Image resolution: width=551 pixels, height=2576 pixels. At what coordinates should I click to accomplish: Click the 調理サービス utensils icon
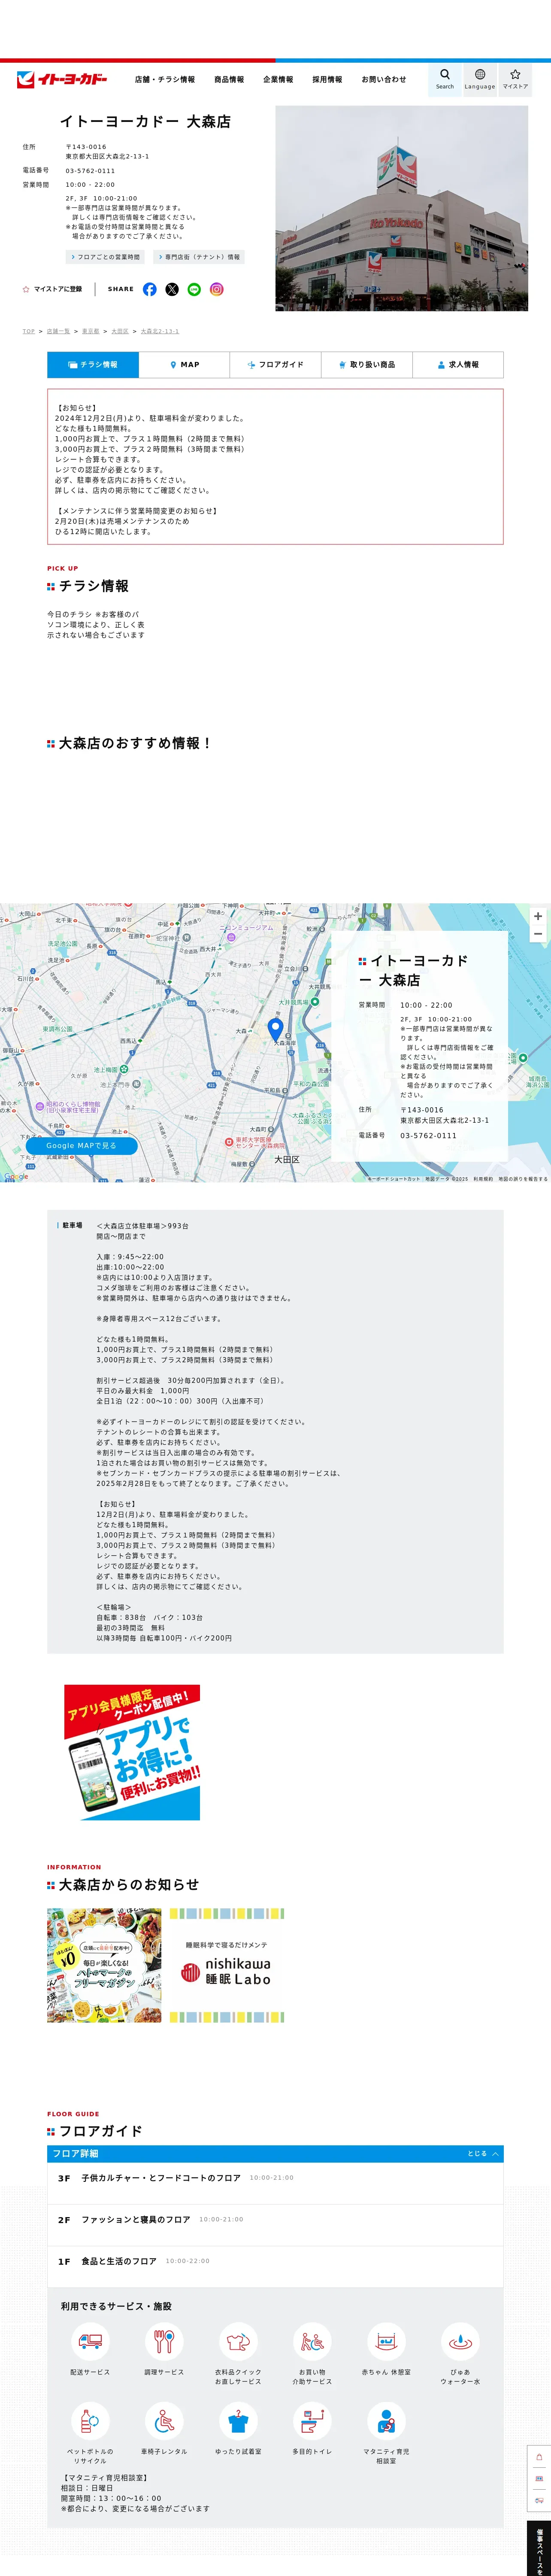(164, 2341)
